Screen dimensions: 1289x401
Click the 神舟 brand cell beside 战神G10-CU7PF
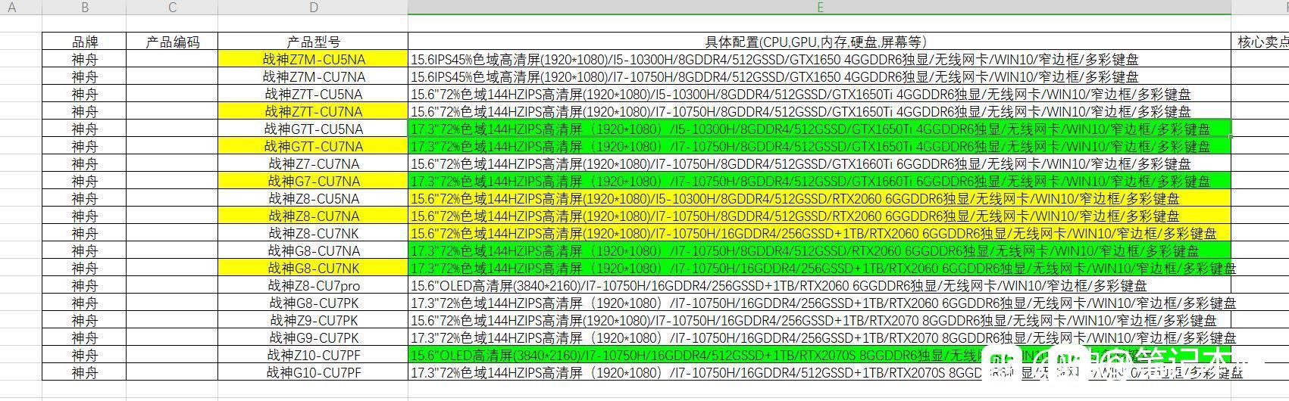(x=84, y=372)
